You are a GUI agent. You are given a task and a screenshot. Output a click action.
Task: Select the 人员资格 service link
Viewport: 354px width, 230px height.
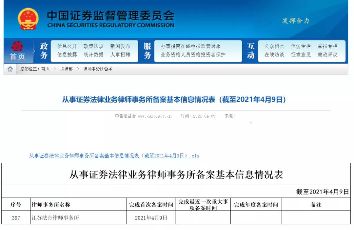point(190,55)
